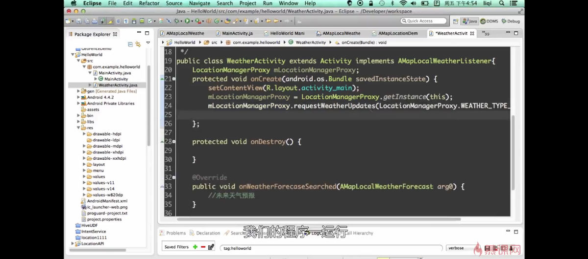Minimize the editor area

point(507,33)
